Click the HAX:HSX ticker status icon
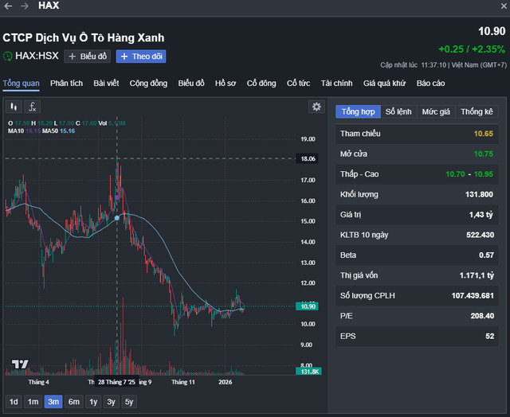Viewport: 510px width, 417px height. coord(8,57)
